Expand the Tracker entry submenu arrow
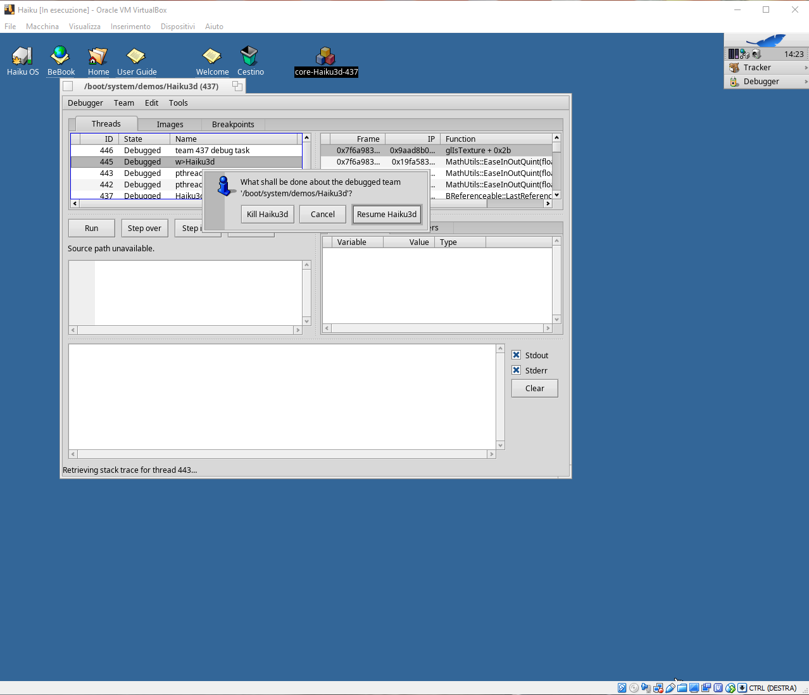The image size is (809, 695). coord(806,68)
